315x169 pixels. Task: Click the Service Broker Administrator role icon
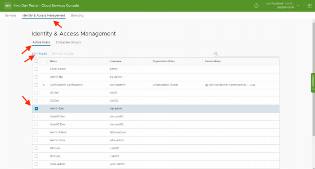[x=207, y=85]
